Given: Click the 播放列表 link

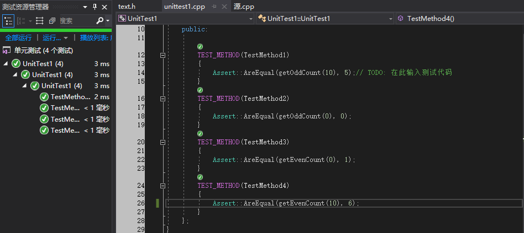Looking at the screenshot, I should (x=95, y=38).
